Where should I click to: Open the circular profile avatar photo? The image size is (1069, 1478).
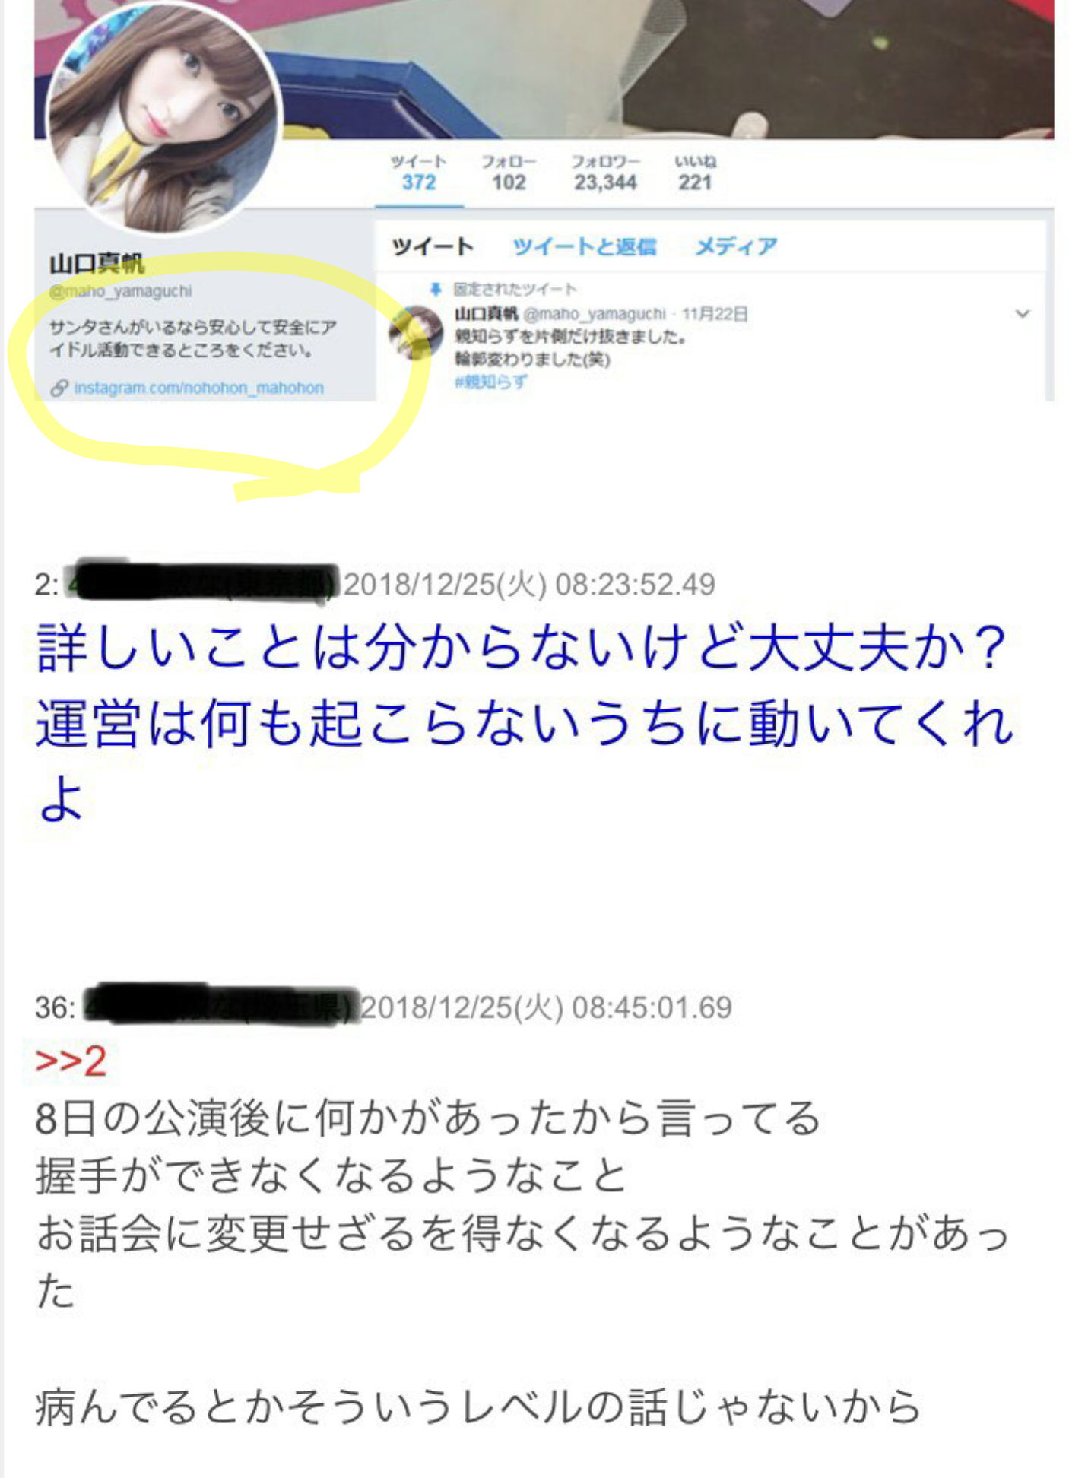click(163, 118)
